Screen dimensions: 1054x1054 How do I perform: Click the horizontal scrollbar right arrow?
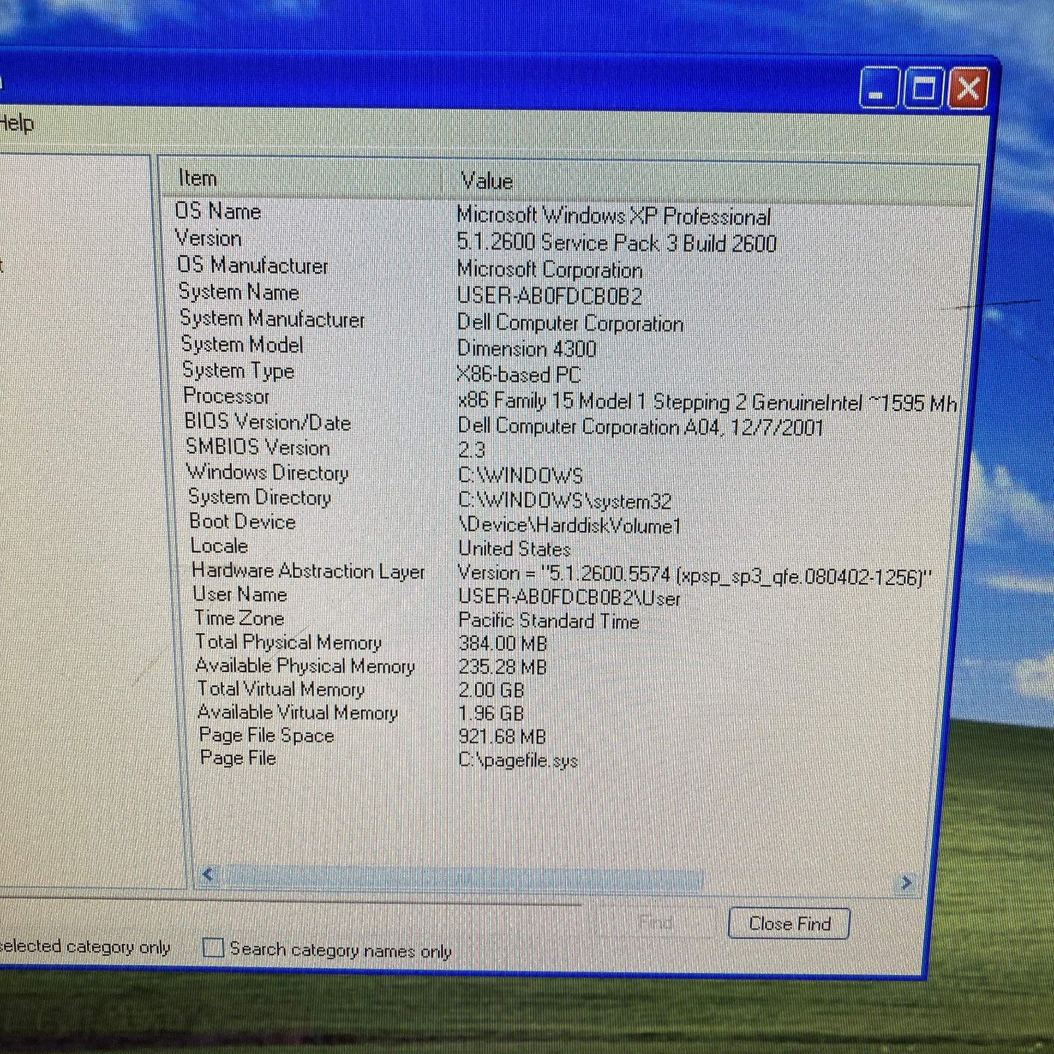(x=906, y=882)
